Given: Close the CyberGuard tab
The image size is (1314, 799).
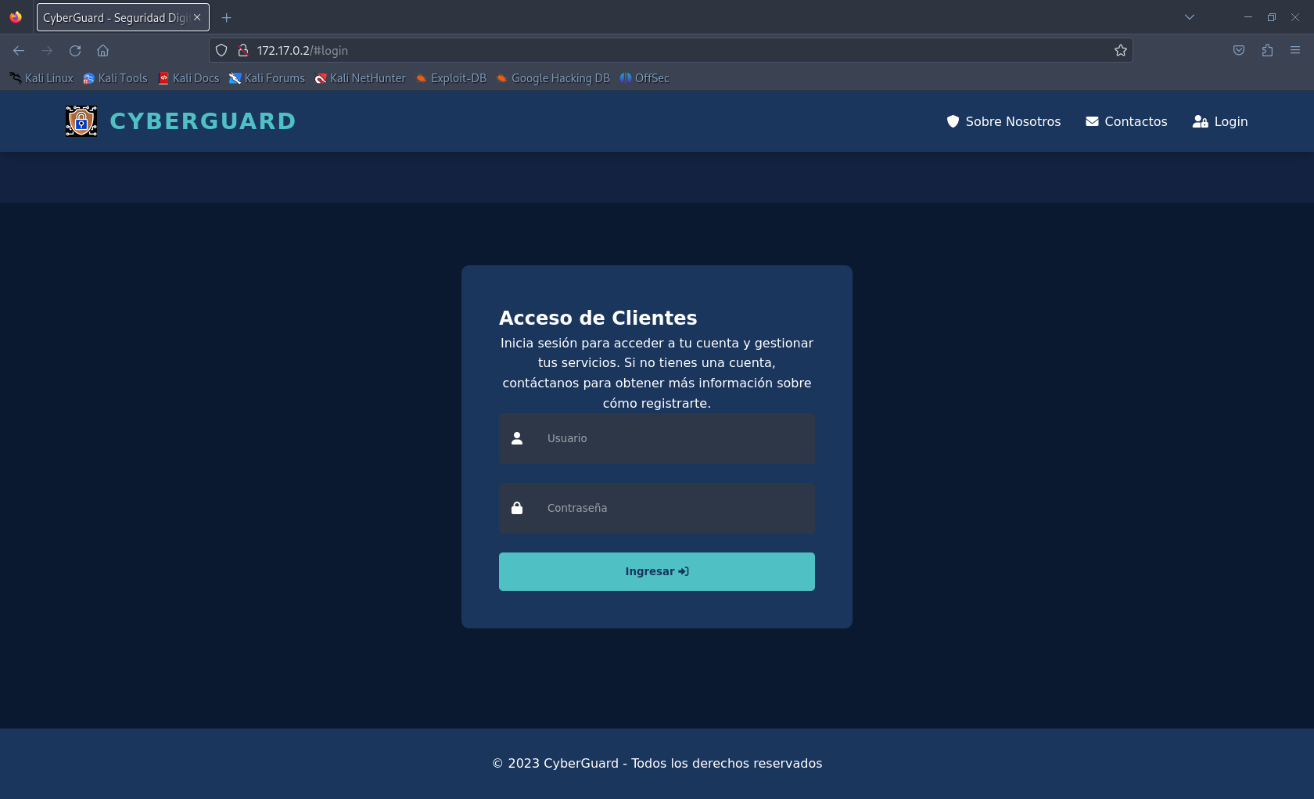Looking at the screenshot, I should (197, 17).
